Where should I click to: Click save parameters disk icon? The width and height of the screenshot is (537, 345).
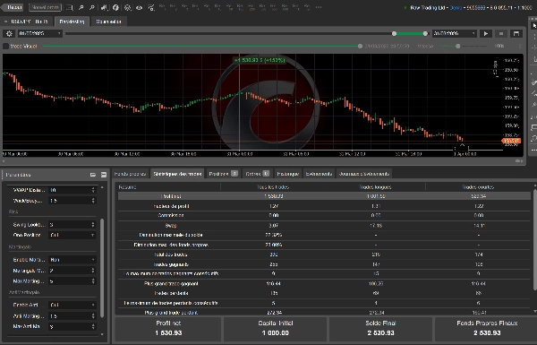pyautogui.click(x=104, y=175)
